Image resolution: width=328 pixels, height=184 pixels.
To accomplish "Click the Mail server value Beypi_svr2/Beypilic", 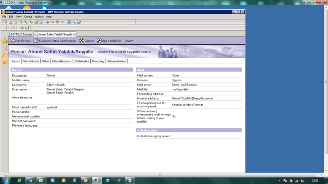I will (x=184, y=85).
